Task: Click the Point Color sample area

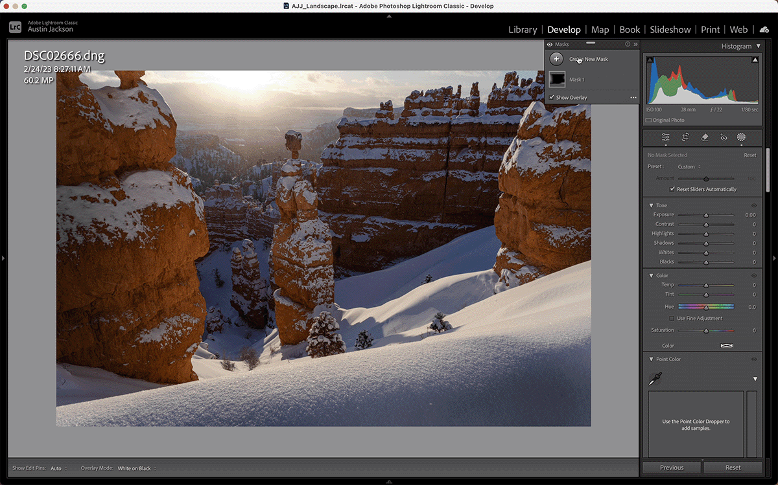Action: click(696, 424)
